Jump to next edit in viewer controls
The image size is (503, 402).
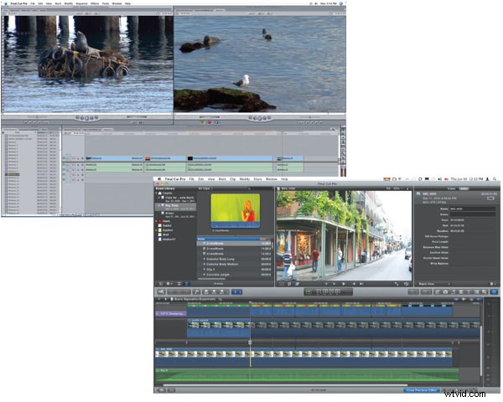pyautogui.click(x=361, y=284)
